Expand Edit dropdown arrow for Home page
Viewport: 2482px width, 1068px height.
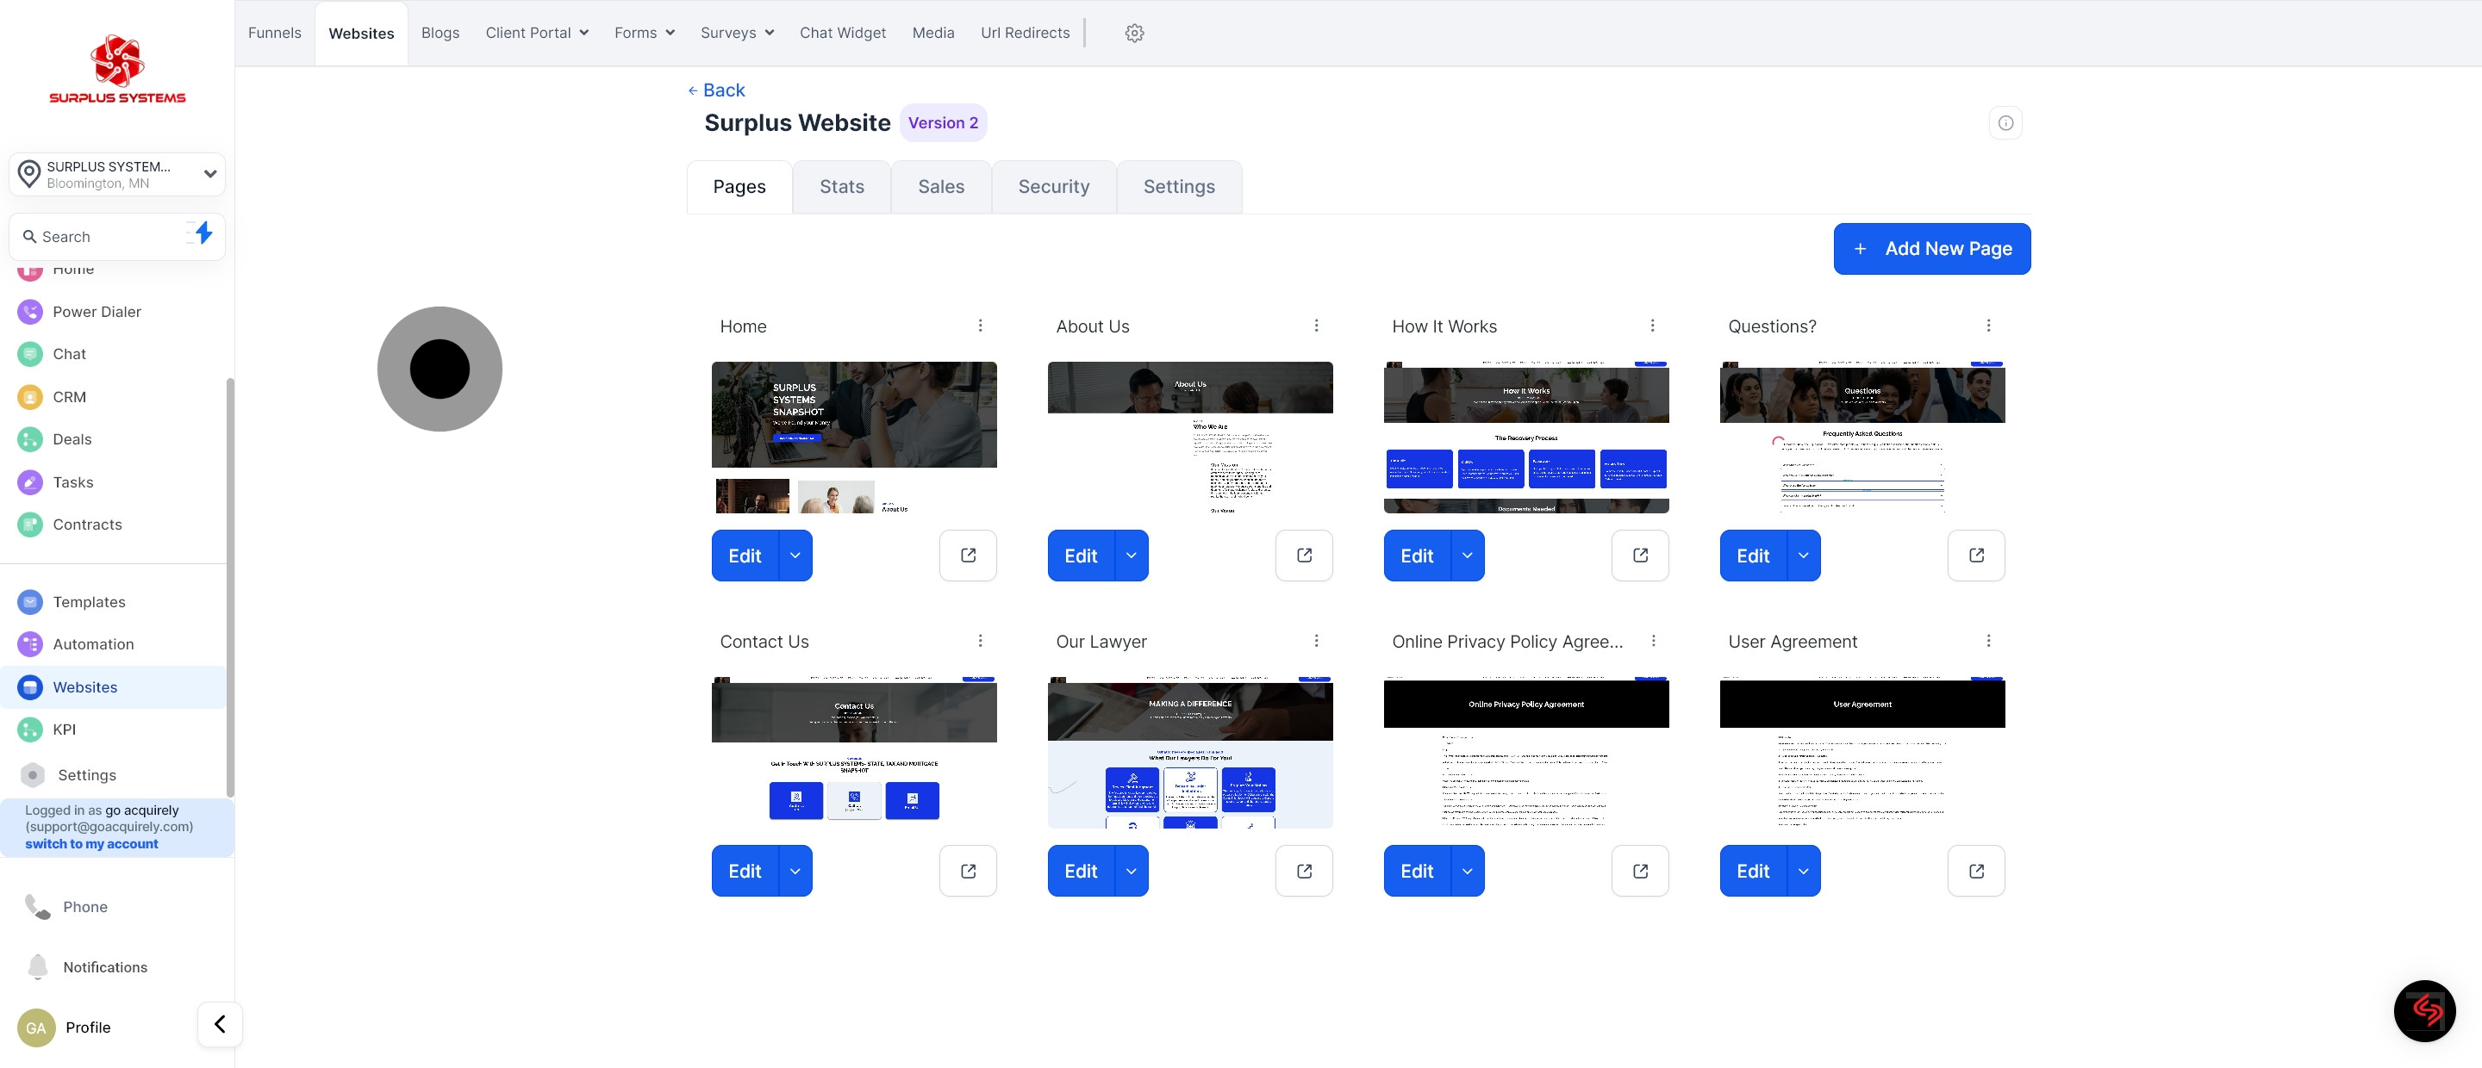pos(795,556)
